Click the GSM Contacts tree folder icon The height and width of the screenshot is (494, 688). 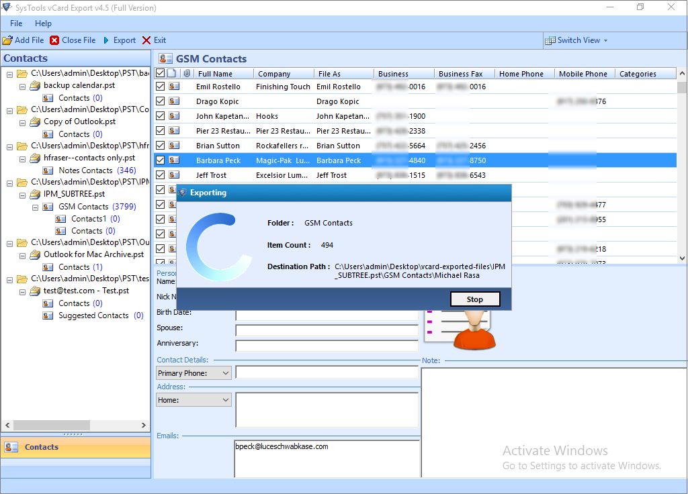[x=48, y=207]
